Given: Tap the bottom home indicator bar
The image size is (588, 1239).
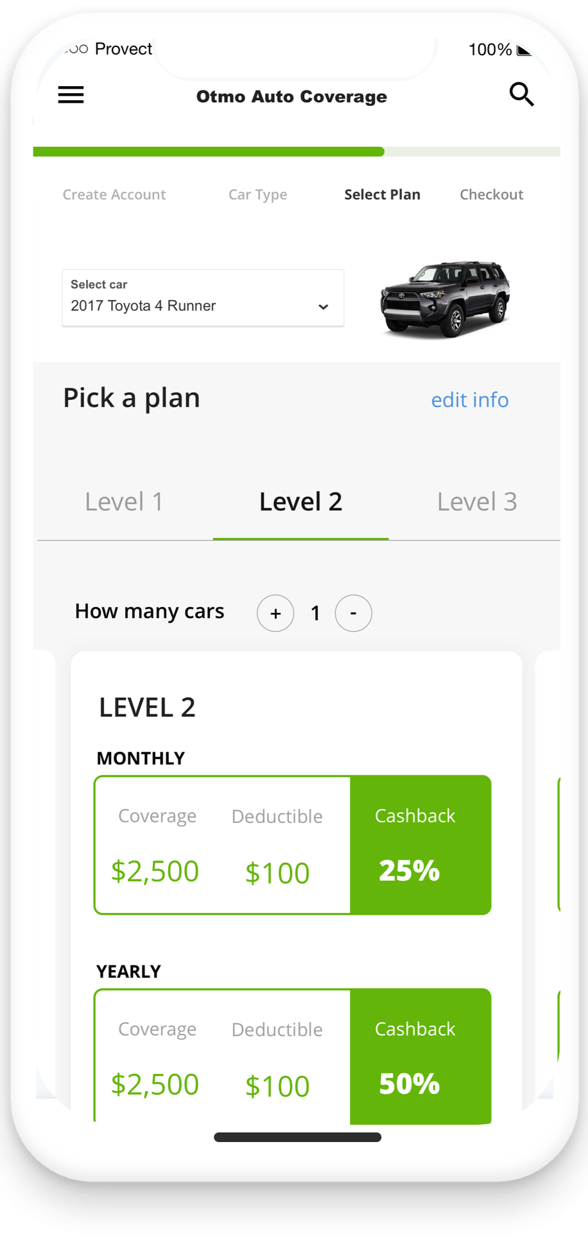Looking at the screenshot, I should click(x=298, y=1137).
